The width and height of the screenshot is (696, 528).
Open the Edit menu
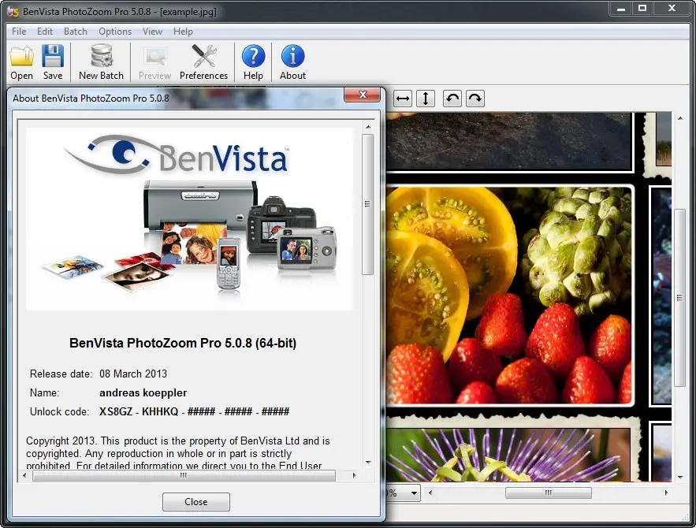click(x=45, y=32)
